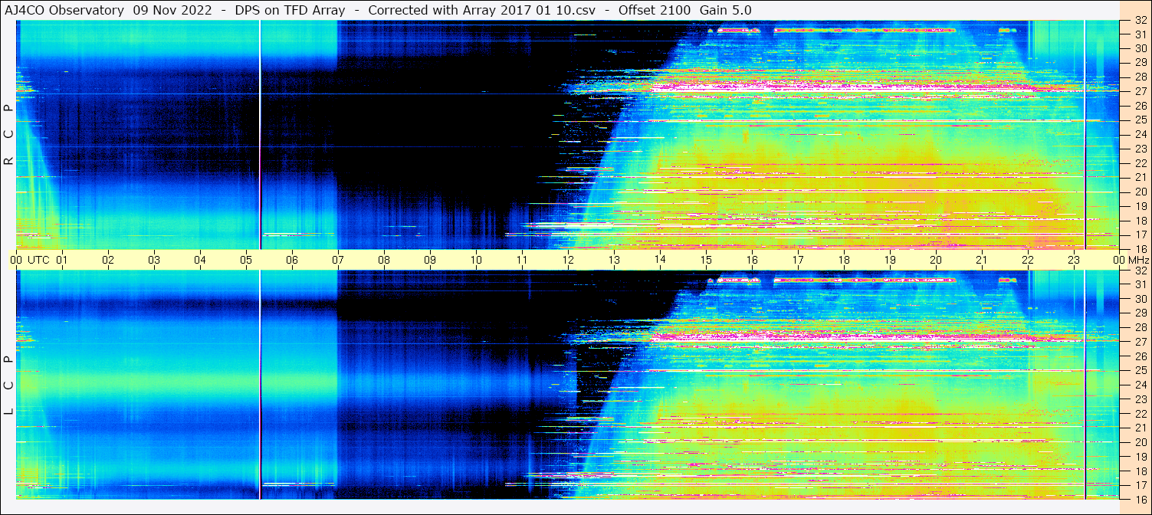Click the 21 hour mark on the UTC axis

pos(982,260)
